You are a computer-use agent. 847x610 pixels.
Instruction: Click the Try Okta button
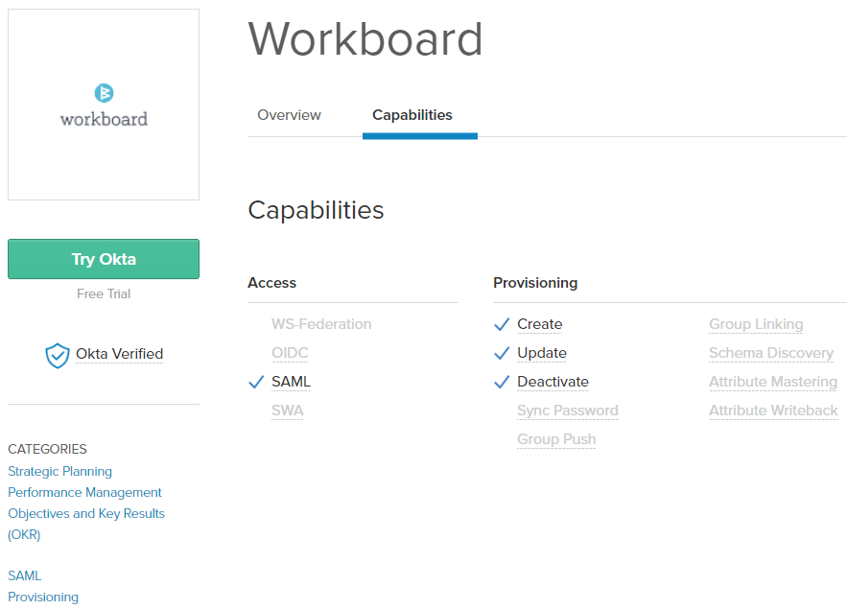(104, 259)
